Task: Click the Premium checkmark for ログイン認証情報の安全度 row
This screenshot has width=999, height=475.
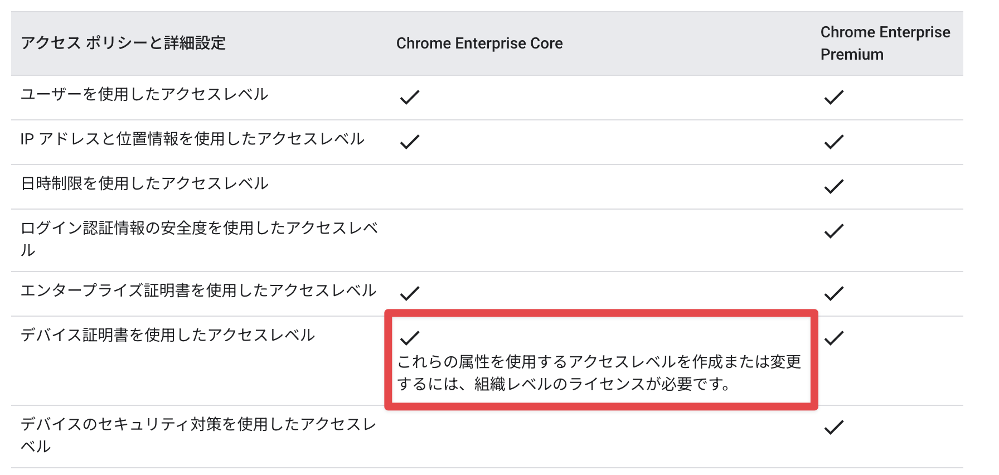Action: click(834, 231)
